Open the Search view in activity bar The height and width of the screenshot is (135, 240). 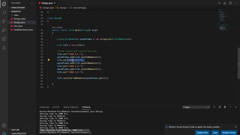(4, 12)
